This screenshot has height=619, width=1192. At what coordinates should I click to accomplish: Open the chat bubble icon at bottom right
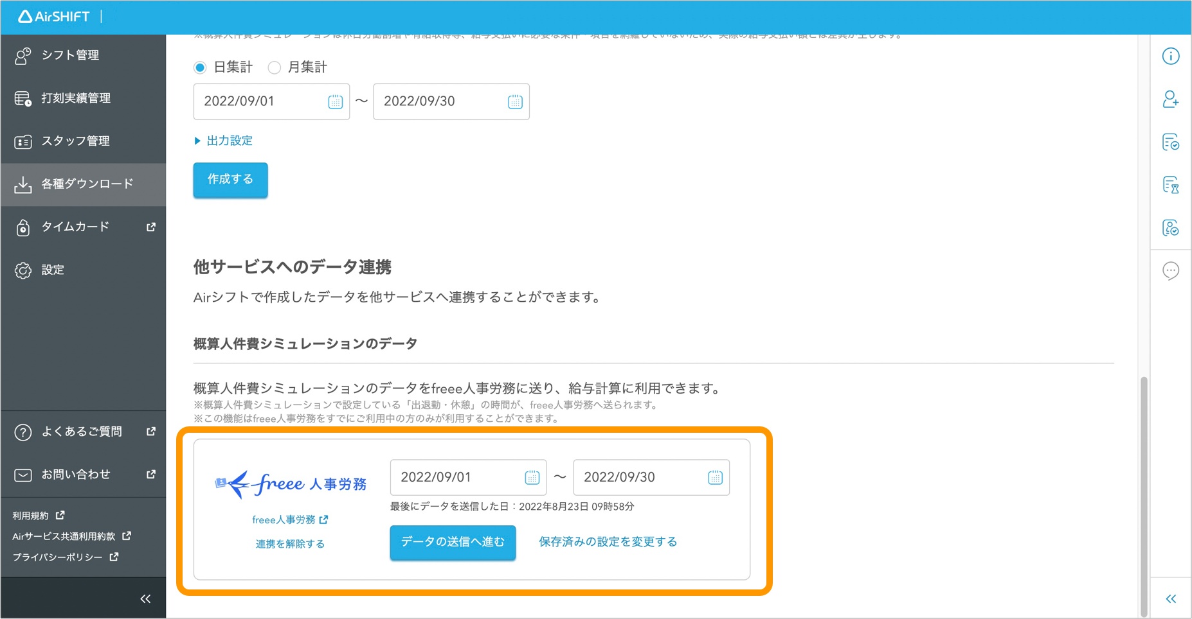pyautogui.click(x=1171, y=271)
